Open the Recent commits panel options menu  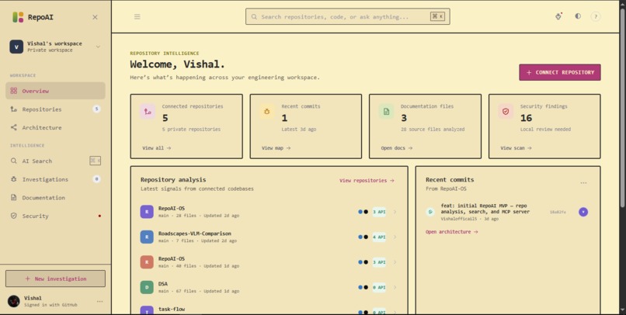(584, 183)
